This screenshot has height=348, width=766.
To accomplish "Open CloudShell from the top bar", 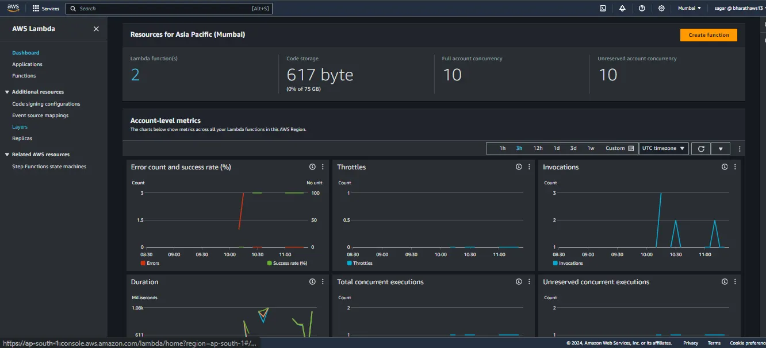I will click(x=603, y=9).
